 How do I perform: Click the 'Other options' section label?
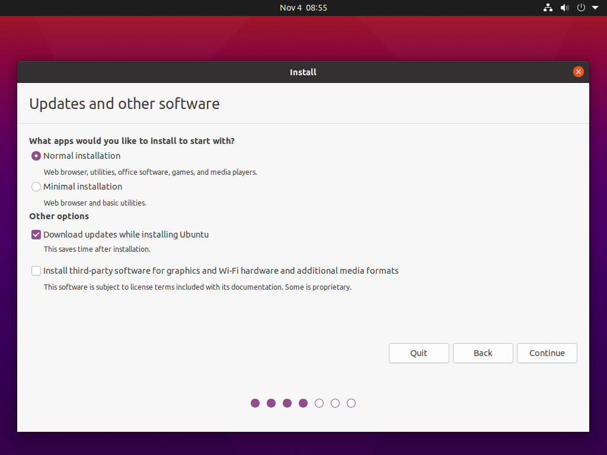click(x=59, y=216)
